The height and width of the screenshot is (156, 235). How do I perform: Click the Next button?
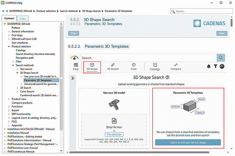[x=222, y=33]
